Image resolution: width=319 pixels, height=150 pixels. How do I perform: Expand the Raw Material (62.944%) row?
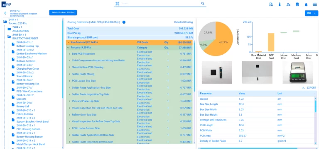pyautogui.click(x=68, y=42)
